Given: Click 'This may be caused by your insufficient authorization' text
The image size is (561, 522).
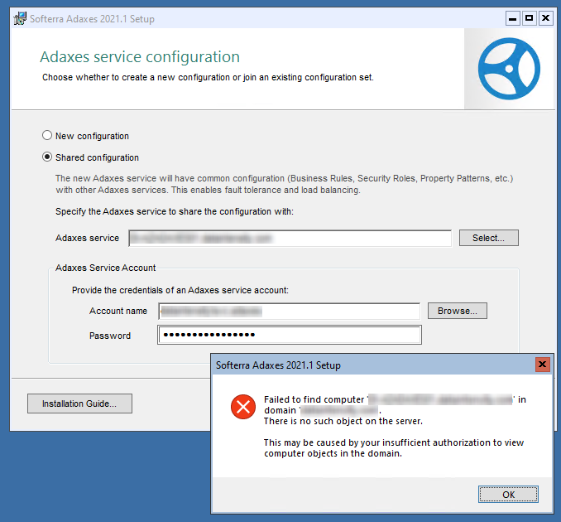Looking at the screenshot, I should click(x=394, y=447).
